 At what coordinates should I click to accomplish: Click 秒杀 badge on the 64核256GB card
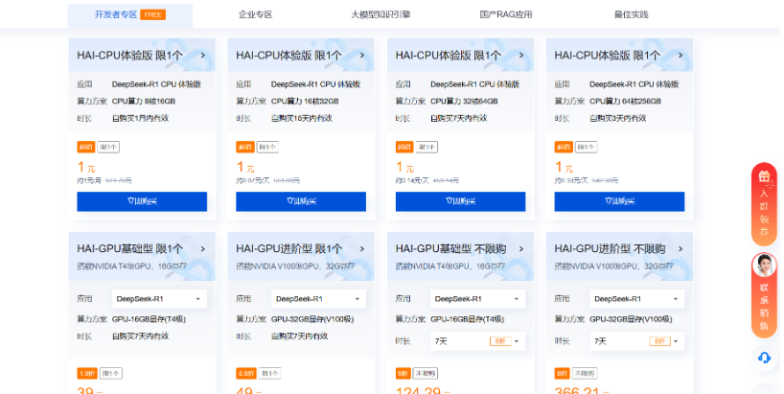[564, 147]
